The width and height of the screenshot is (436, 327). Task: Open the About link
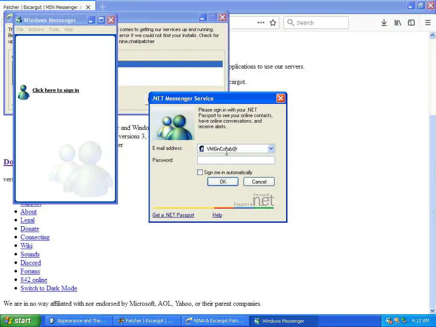tap(29, 212)
